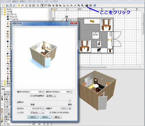The image size is (145, 126).
Task: Click the sun icon next to the time field
Action: (x=70, y=109)
